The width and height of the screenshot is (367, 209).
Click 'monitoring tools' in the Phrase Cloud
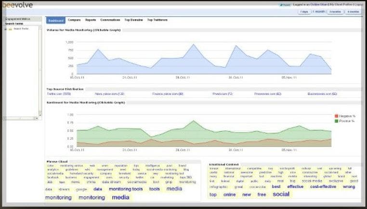pyautogui.click(x=126, y=189)
